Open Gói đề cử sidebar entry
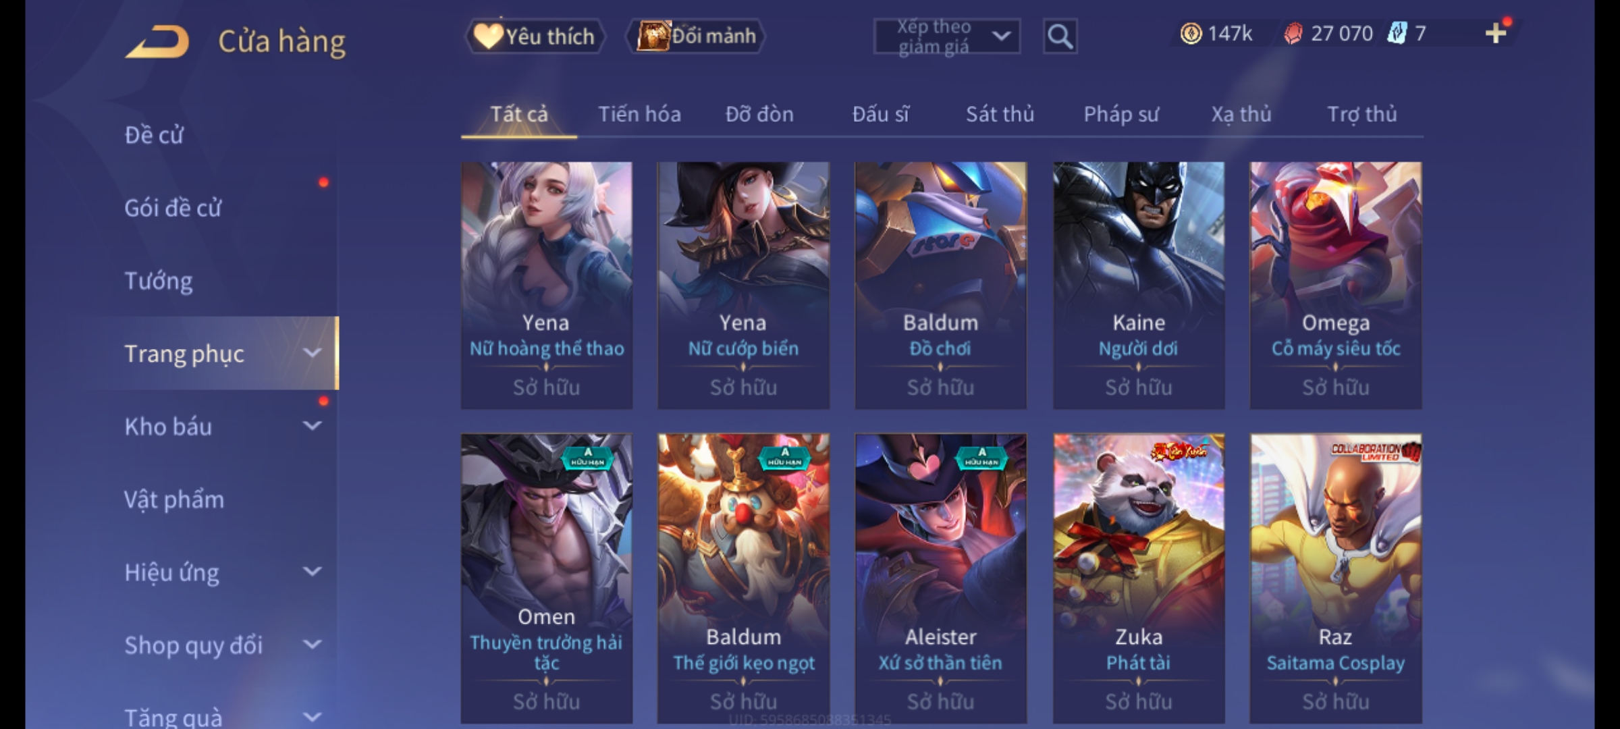The image size is (1620, 729). click(x=172, y=208)
